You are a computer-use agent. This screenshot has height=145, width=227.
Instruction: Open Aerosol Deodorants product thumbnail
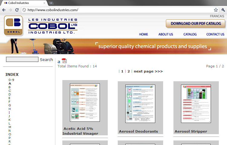[140, 104]
